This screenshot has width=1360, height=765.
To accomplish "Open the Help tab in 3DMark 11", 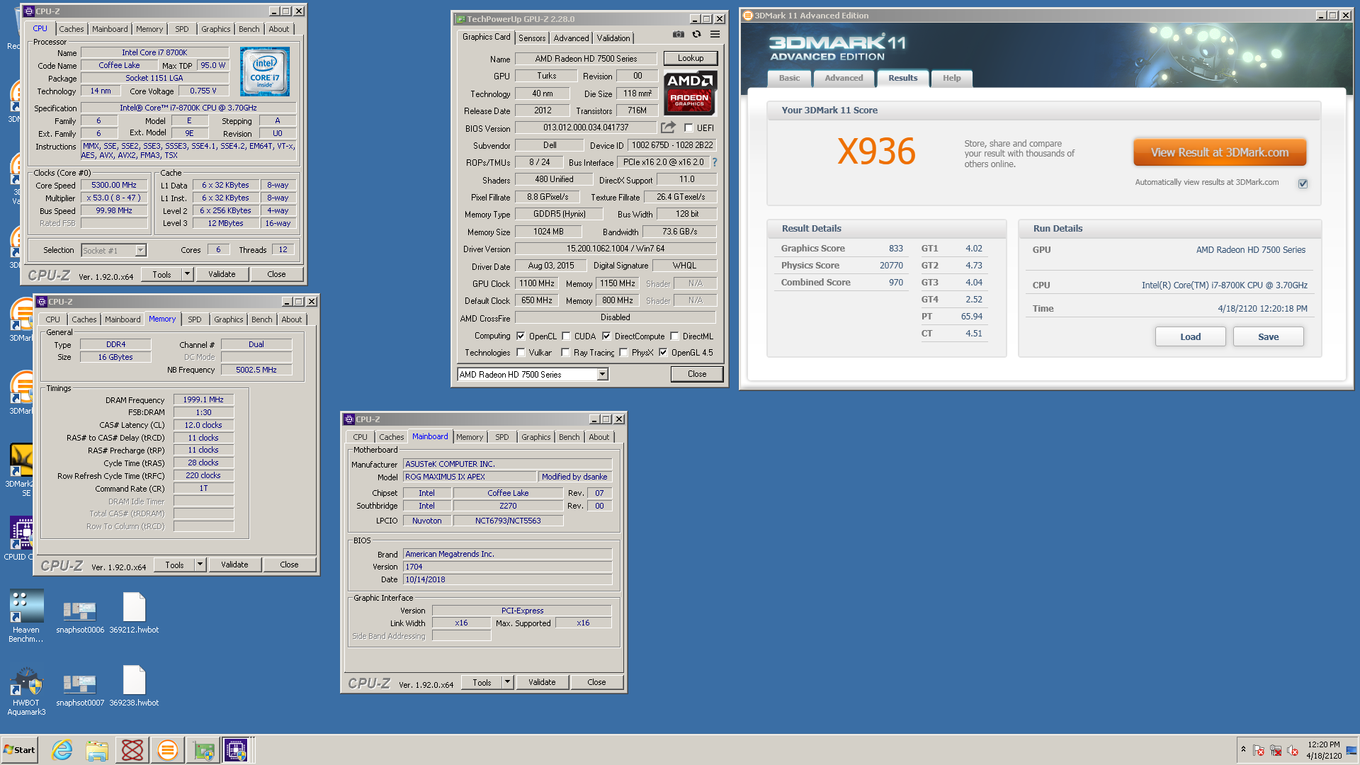I will pyautogui.click(x=951, y=78).
